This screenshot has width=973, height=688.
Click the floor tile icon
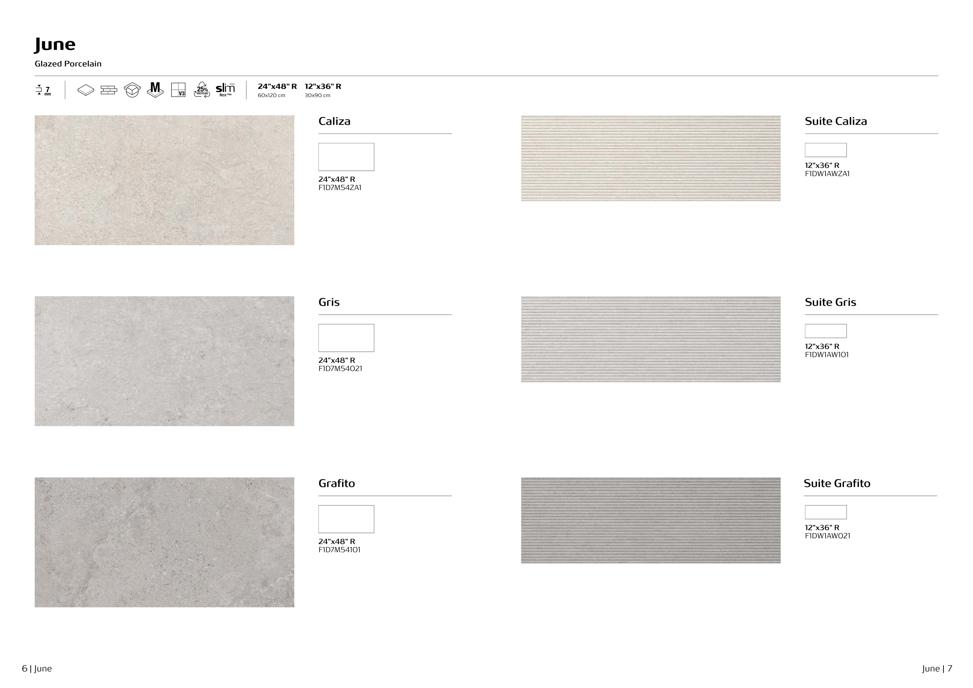(x=86, y=90)
